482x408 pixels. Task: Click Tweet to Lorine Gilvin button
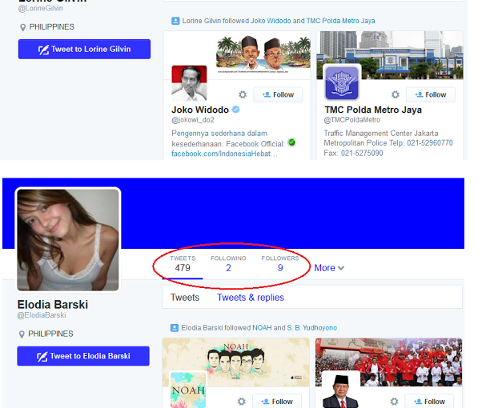tap(84, 49)
